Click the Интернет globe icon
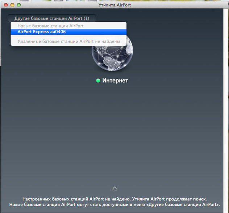 [112, 53]
